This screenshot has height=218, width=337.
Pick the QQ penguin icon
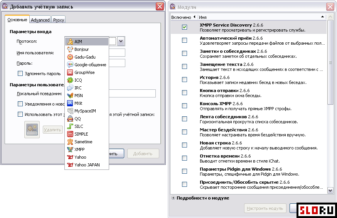tap(70, 119)
